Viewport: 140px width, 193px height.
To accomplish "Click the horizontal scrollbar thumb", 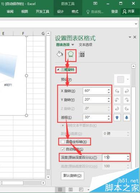I will pos(12,183).
